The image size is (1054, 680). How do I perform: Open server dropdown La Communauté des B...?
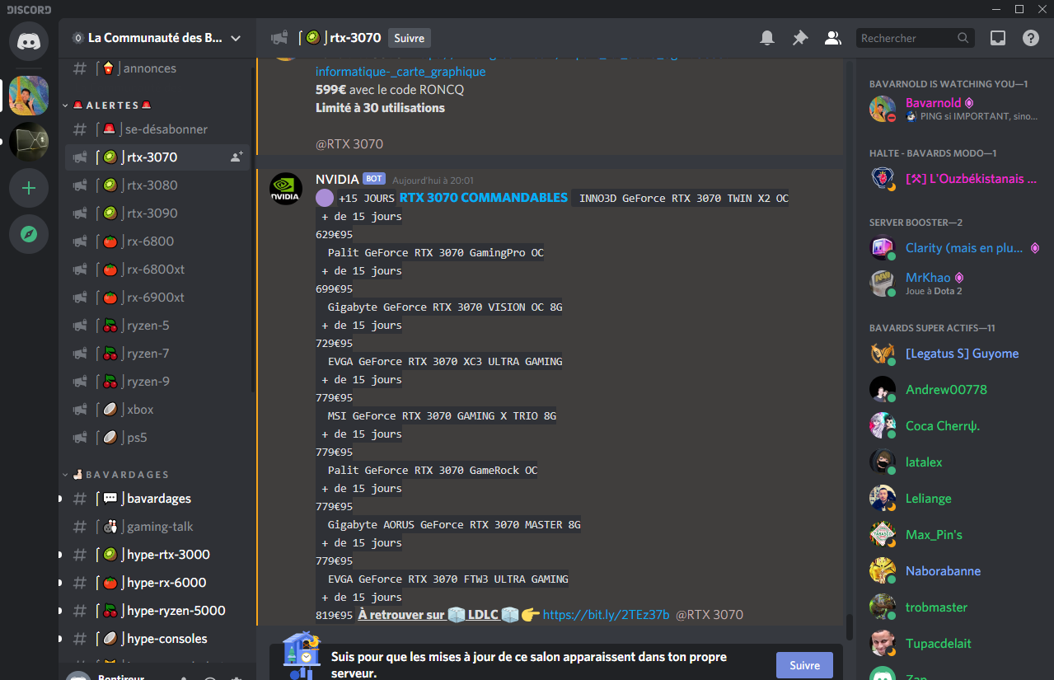click(x=157, y=38)
